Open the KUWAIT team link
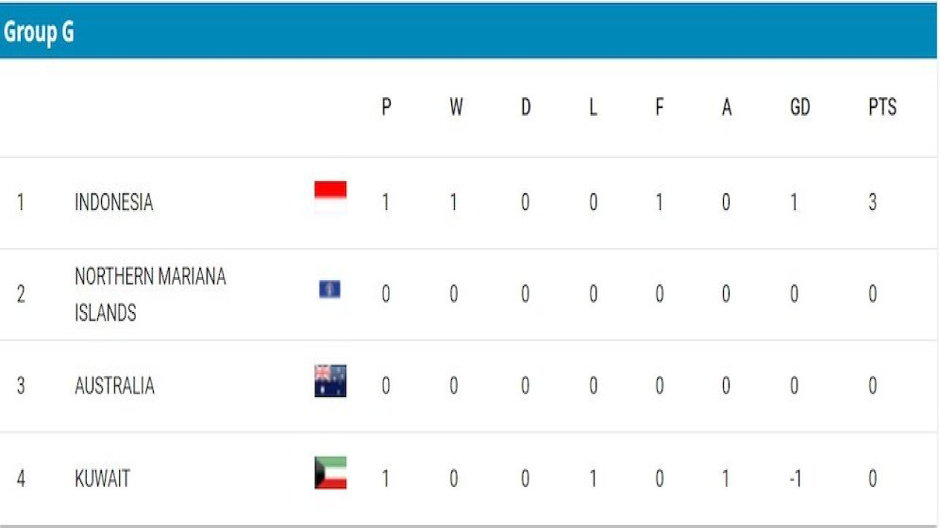 coord(103,479)
